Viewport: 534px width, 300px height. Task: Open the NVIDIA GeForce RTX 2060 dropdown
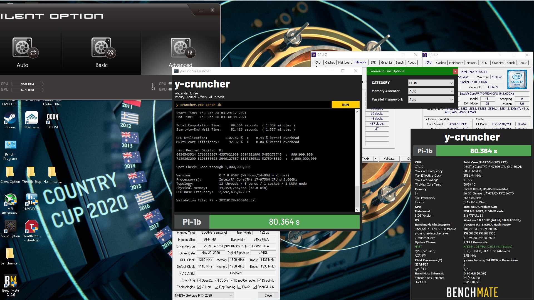[204, 296]
